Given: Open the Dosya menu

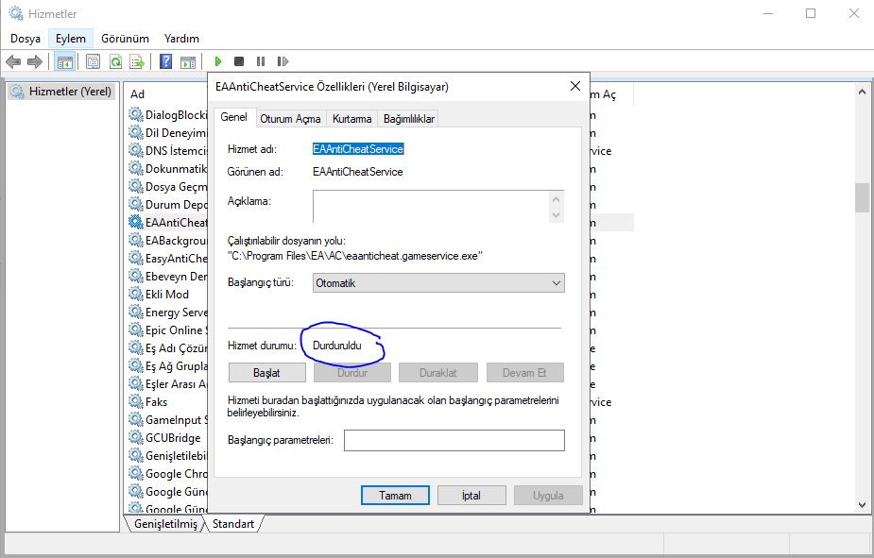Looking at the screenshot, I should pos(26,39).
